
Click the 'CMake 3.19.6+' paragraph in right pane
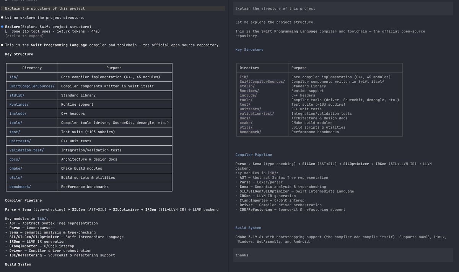[x=341, y=239]
